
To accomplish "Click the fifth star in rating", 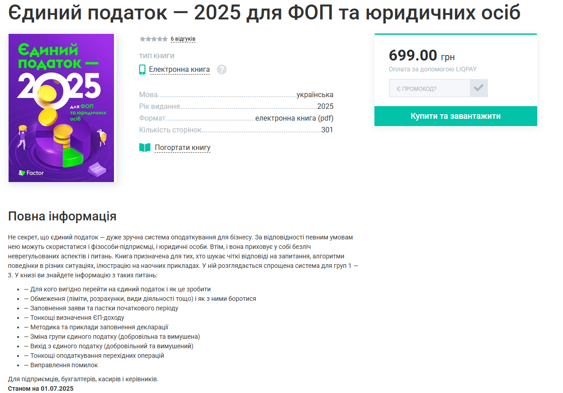I will pos(166,39).
